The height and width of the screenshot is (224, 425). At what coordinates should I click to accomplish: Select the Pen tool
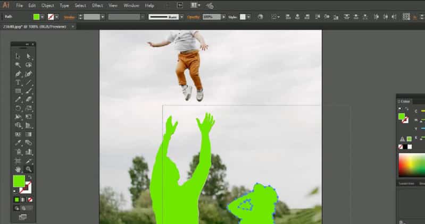[x=18, y=74]
